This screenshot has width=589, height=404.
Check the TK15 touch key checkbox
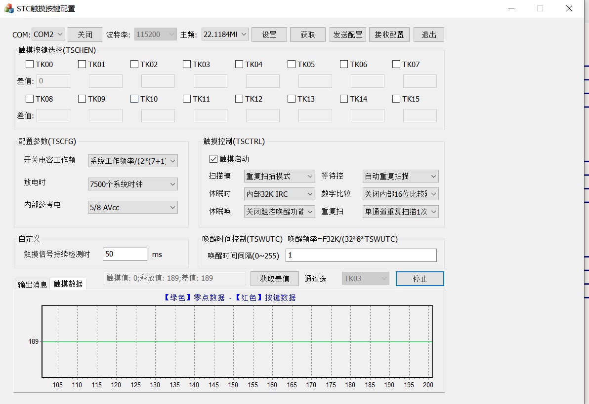(396, 98)
